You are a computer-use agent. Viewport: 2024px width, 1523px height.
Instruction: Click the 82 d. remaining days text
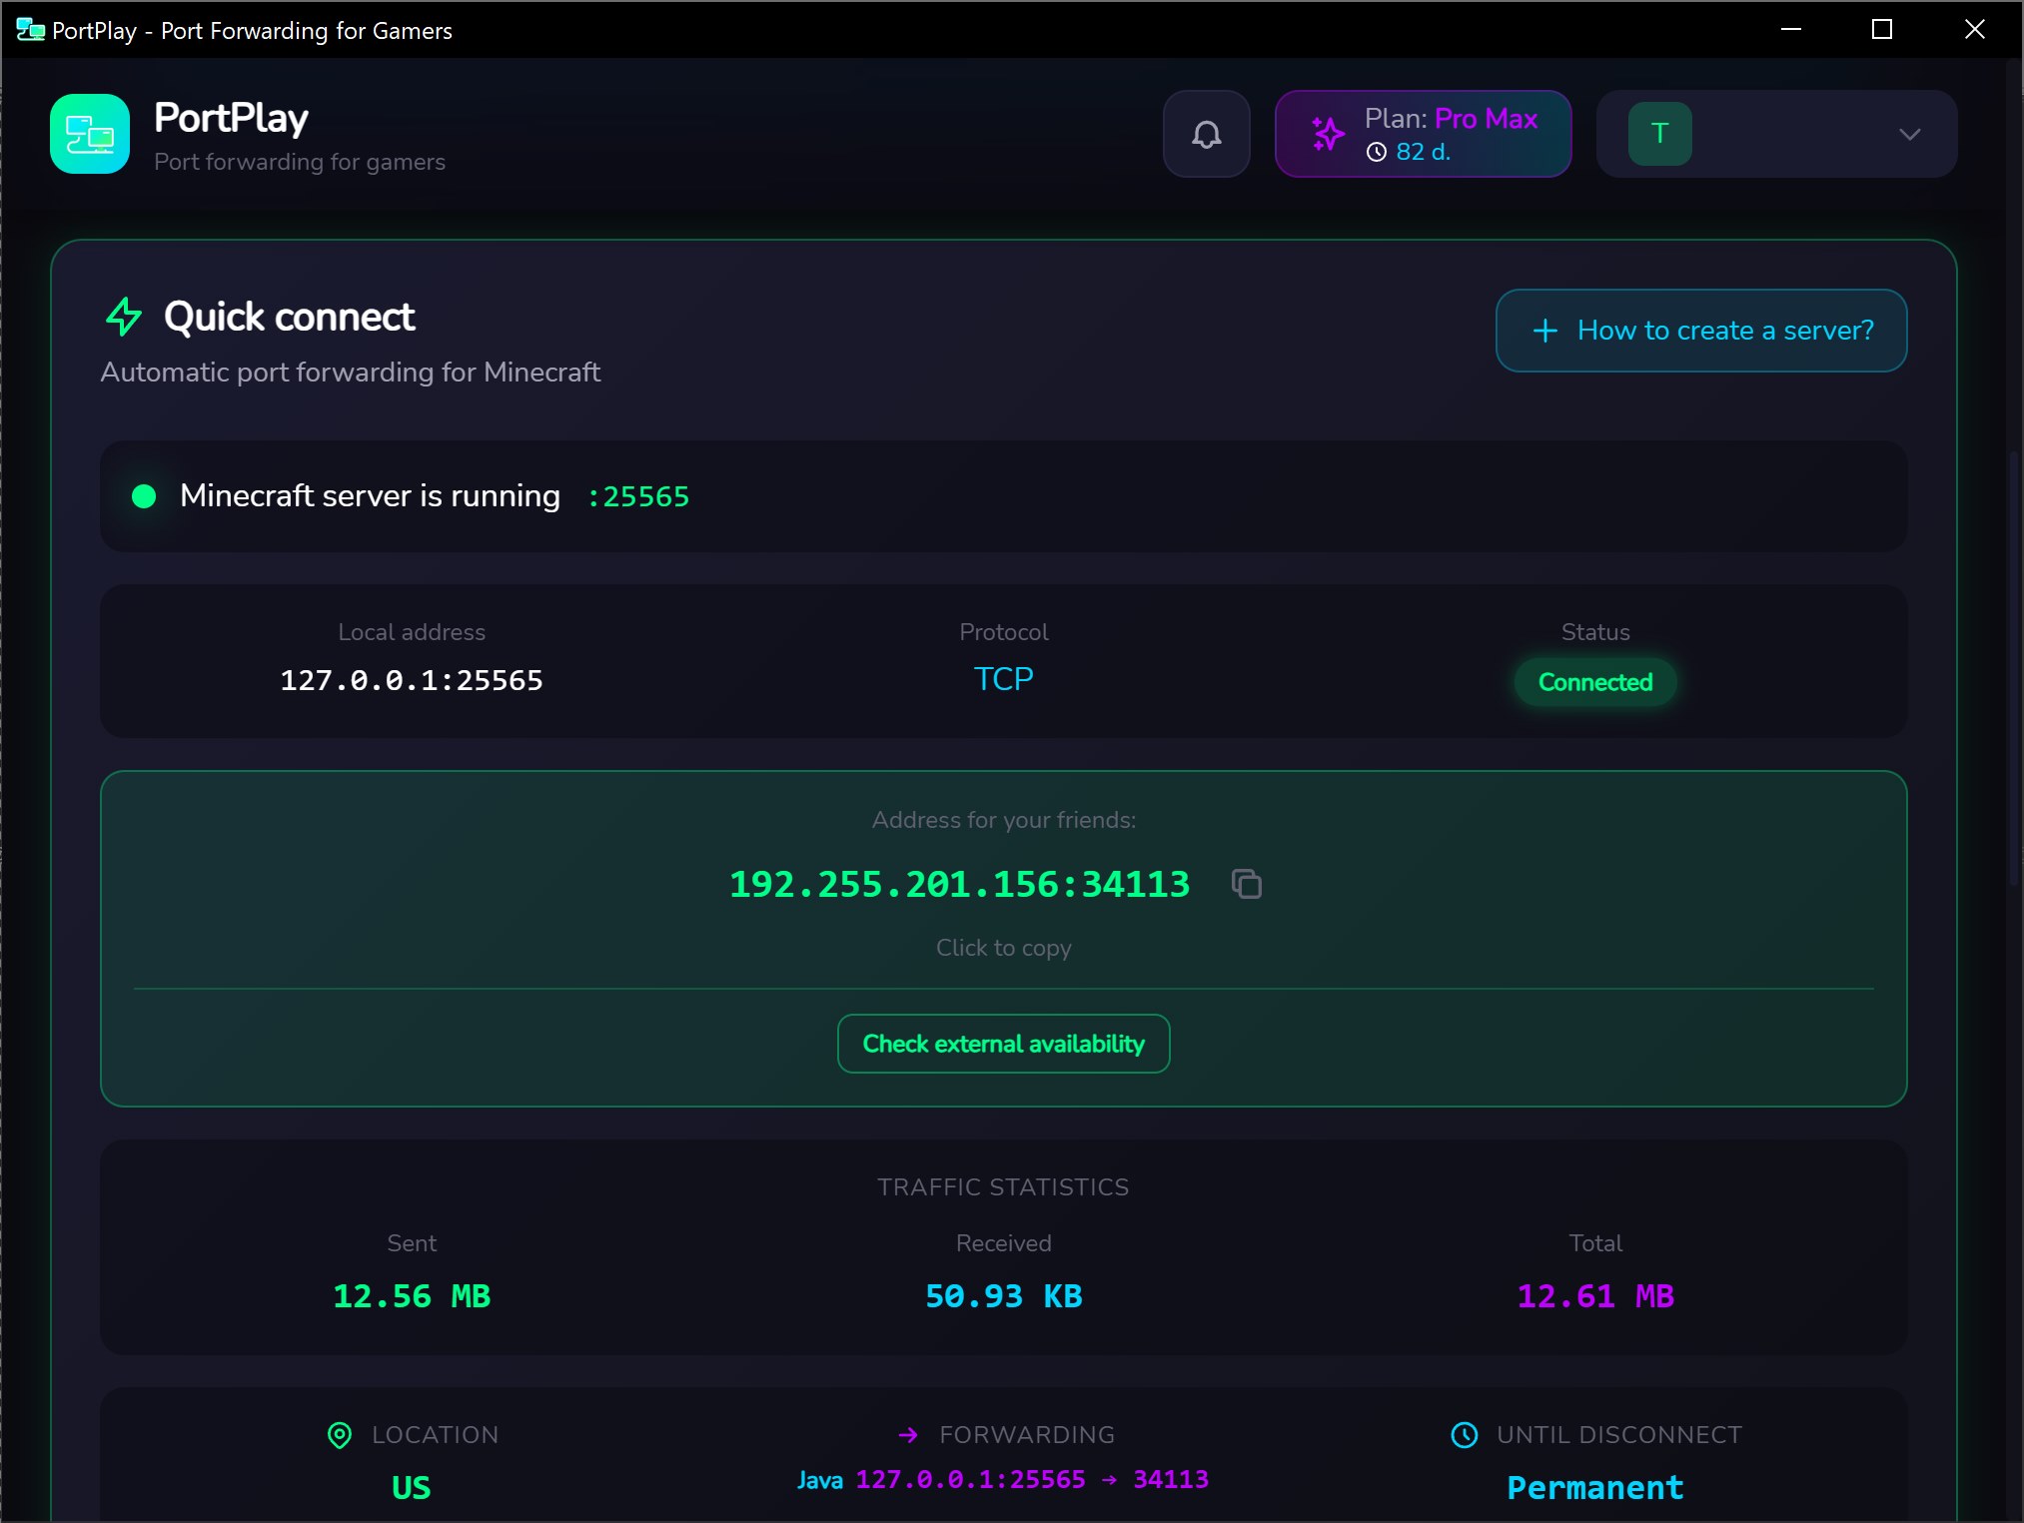tap(1423, 152)
